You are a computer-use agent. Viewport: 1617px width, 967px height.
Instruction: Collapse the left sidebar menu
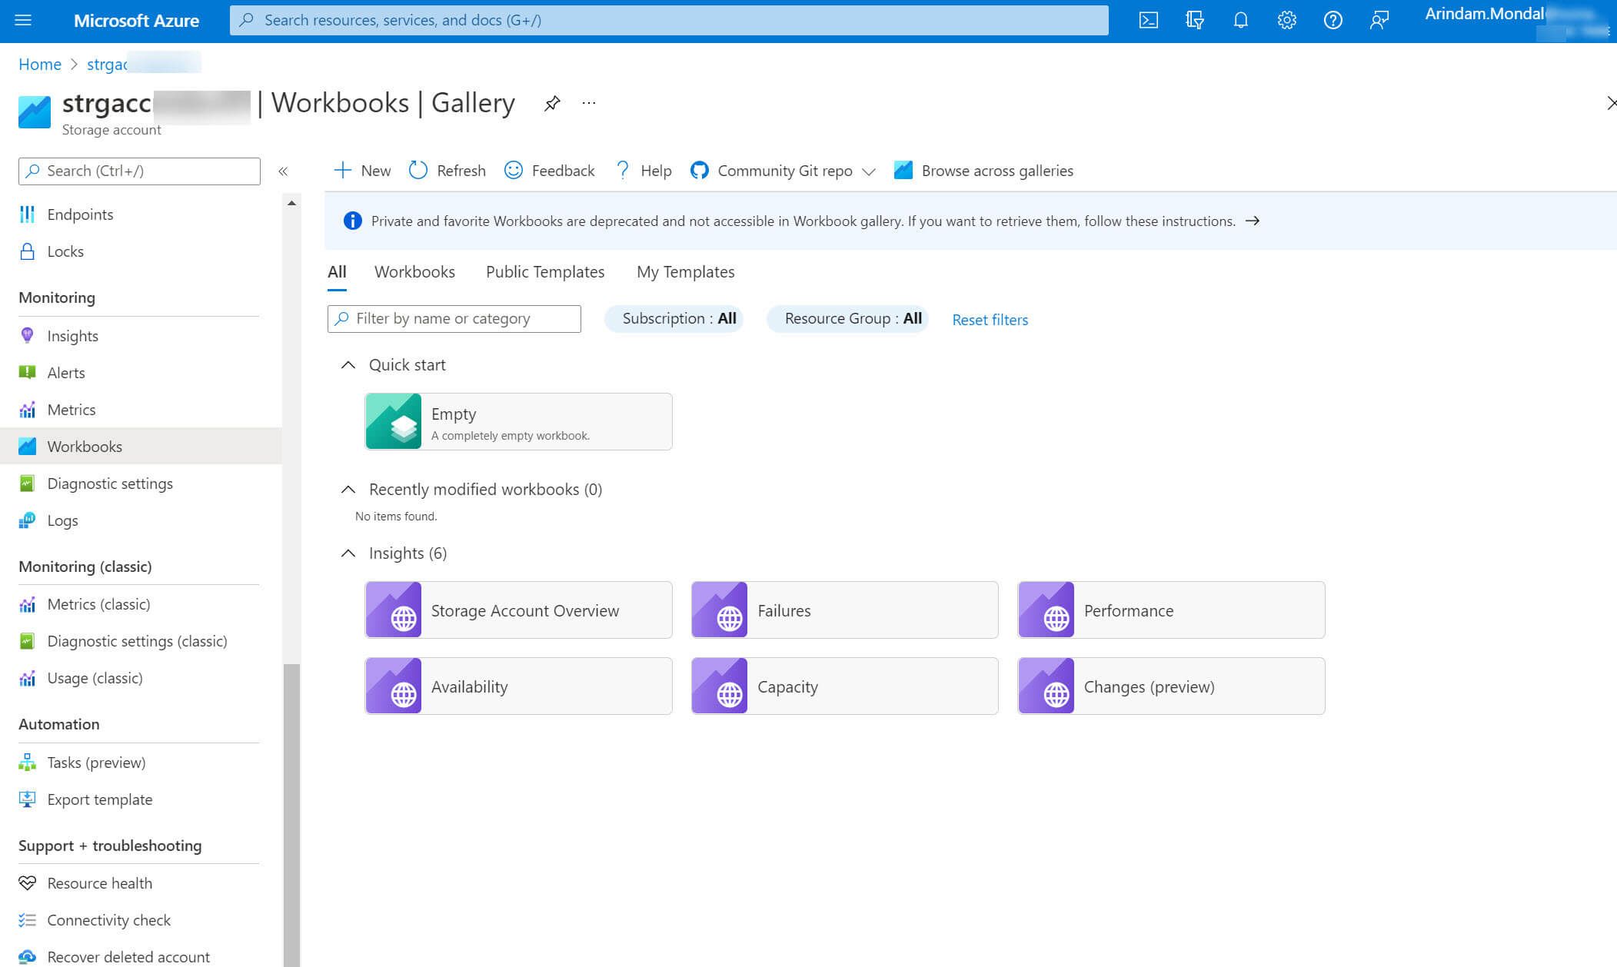(283, 171)
